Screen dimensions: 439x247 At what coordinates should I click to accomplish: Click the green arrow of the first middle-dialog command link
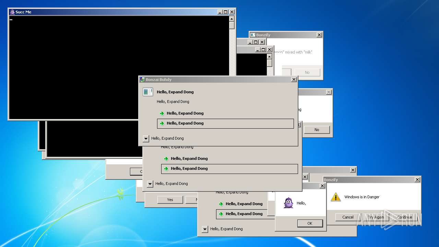166,159
